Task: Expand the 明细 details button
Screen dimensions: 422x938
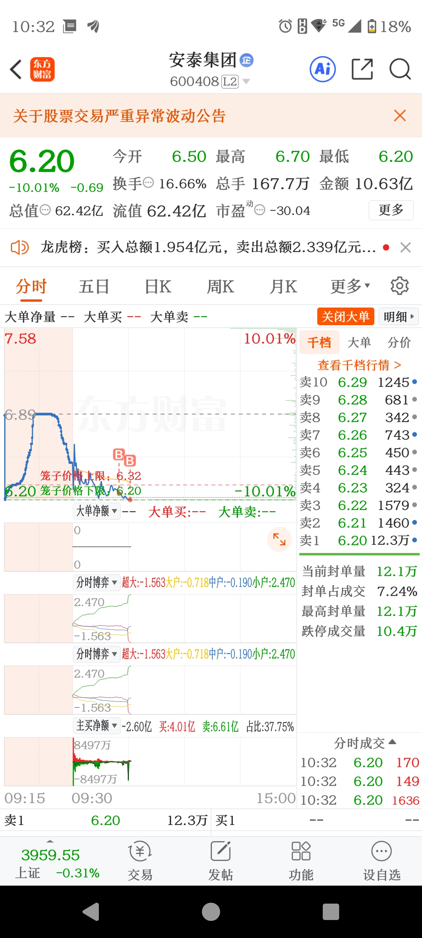Action: click(x=399, y=317)
